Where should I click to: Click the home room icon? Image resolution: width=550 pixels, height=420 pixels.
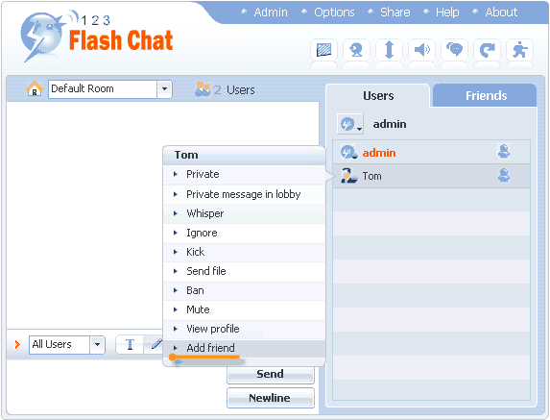tap(35, 88)
